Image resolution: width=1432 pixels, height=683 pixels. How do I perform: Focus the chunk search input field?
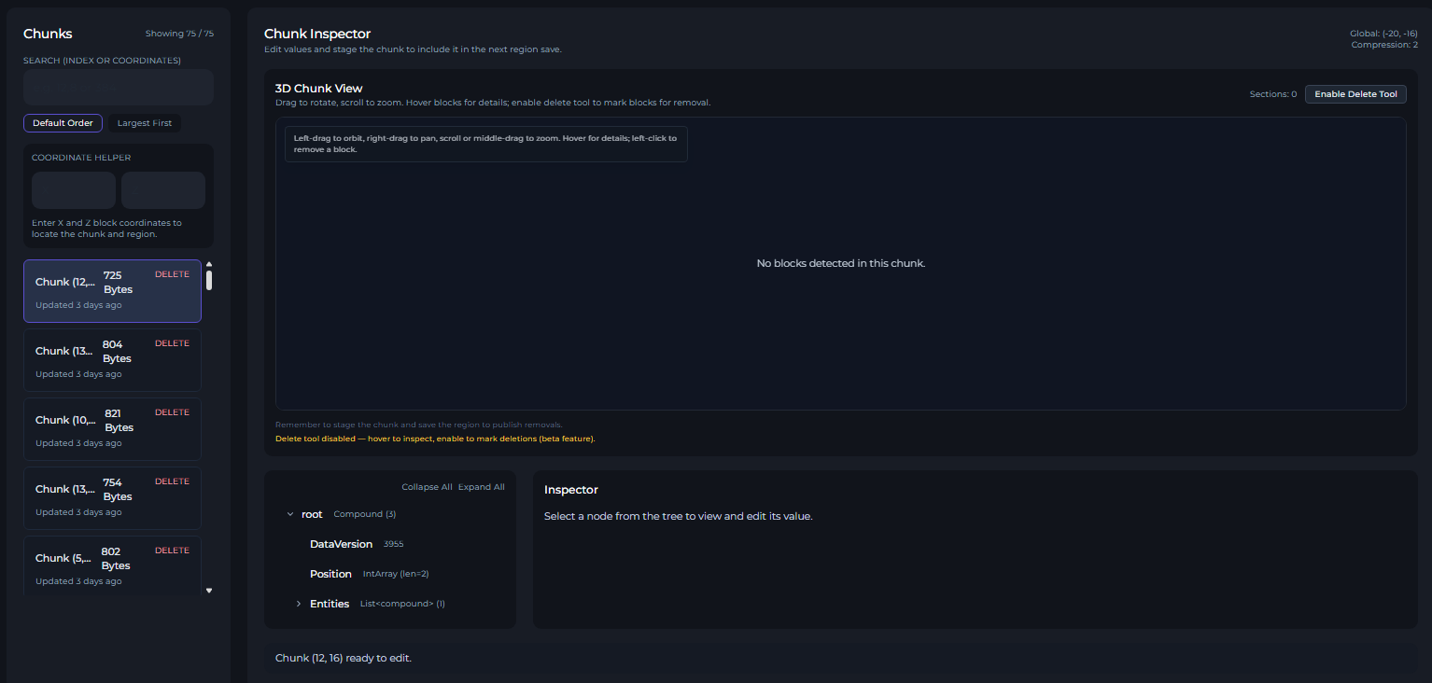click(119, 88)
